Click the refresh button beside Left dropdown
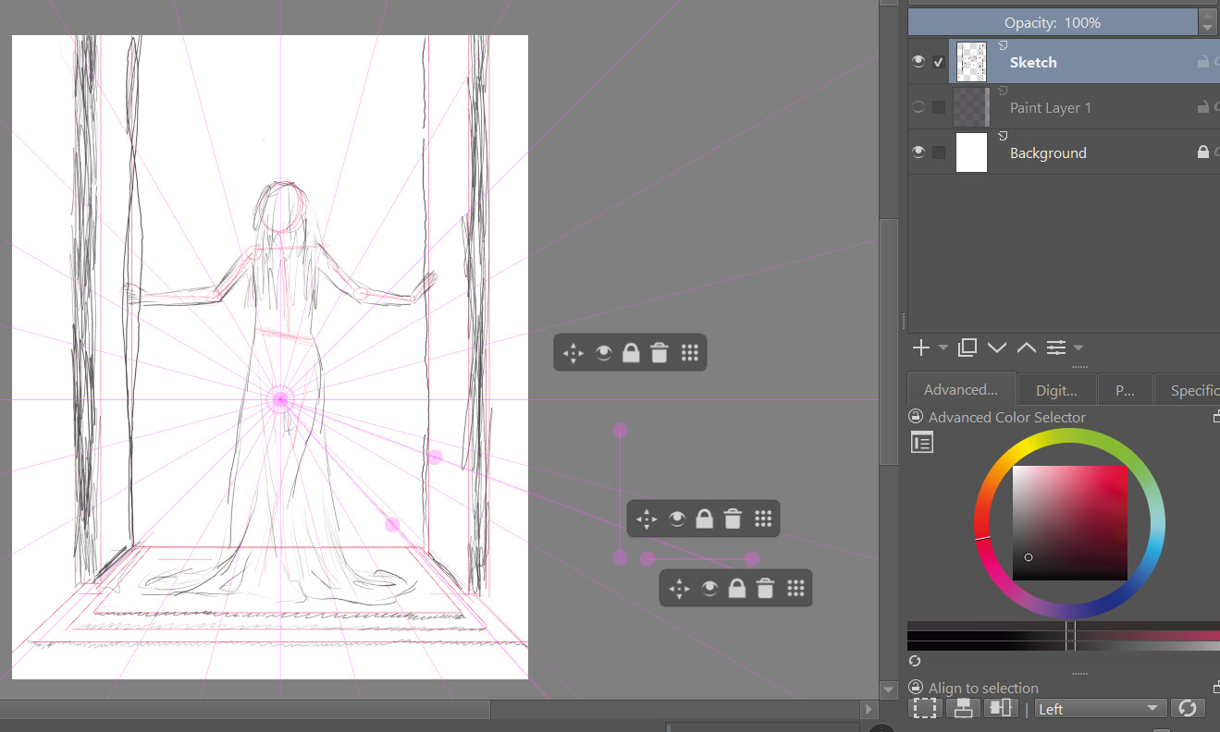Image resolution: width=1220 pixels, height=732 pixels. (1188, 708)
